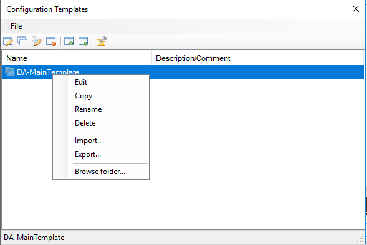Screen dimensions: 367x245
Task: Click DA-MainTemplate in the status bar
Action: click(x=34, y=238)
